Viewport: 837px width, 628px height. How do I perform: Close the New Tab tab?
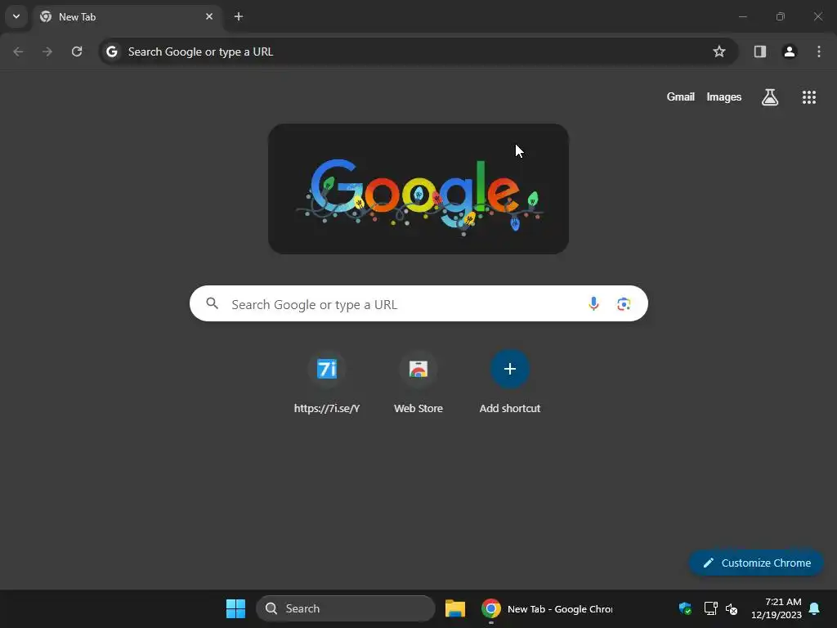point(209,16)
